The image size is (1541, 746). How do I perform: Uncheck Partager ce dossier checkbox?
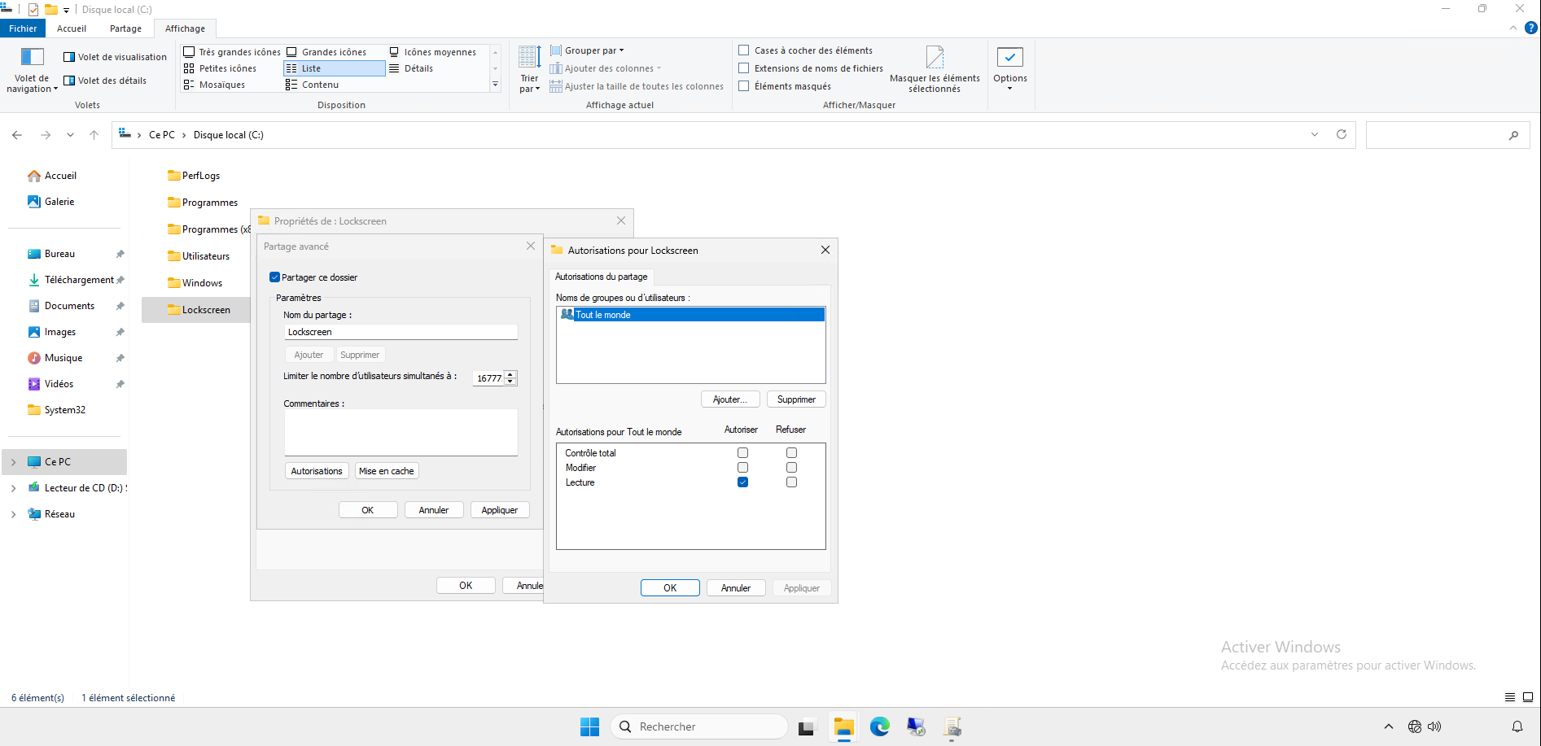pos(274,277)
